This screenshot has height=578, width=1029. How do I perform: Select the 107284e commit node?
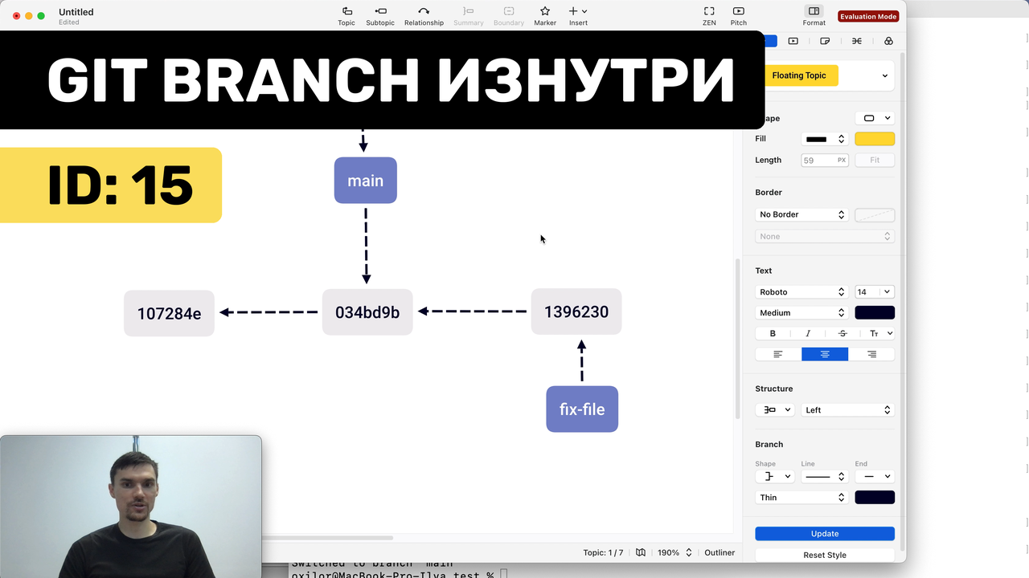[169, 313]
